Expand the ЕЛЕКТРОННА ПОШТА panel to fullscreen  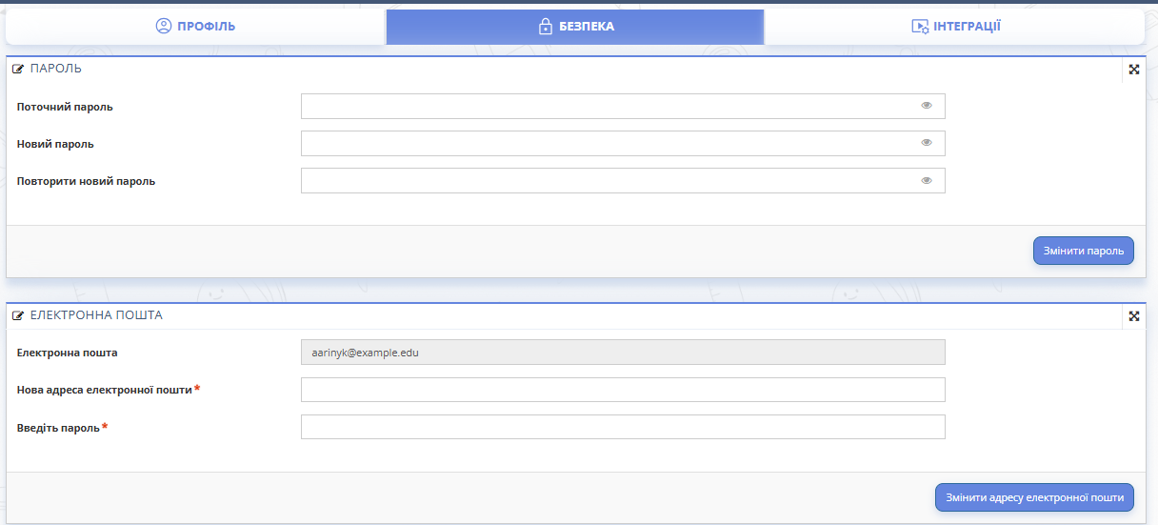pyautogui.click(x=1134, y=316)
